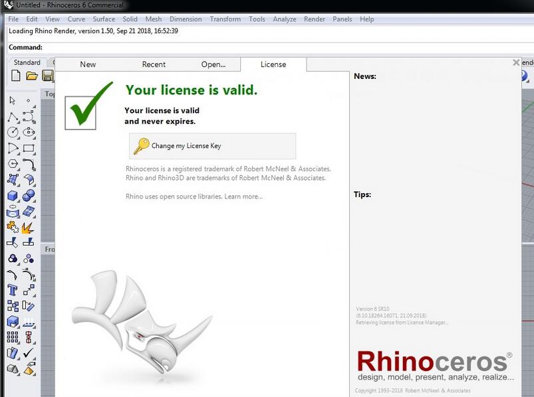534x397 pixels.
Task: Open the Curve menu
Action: tap(76, 19)
